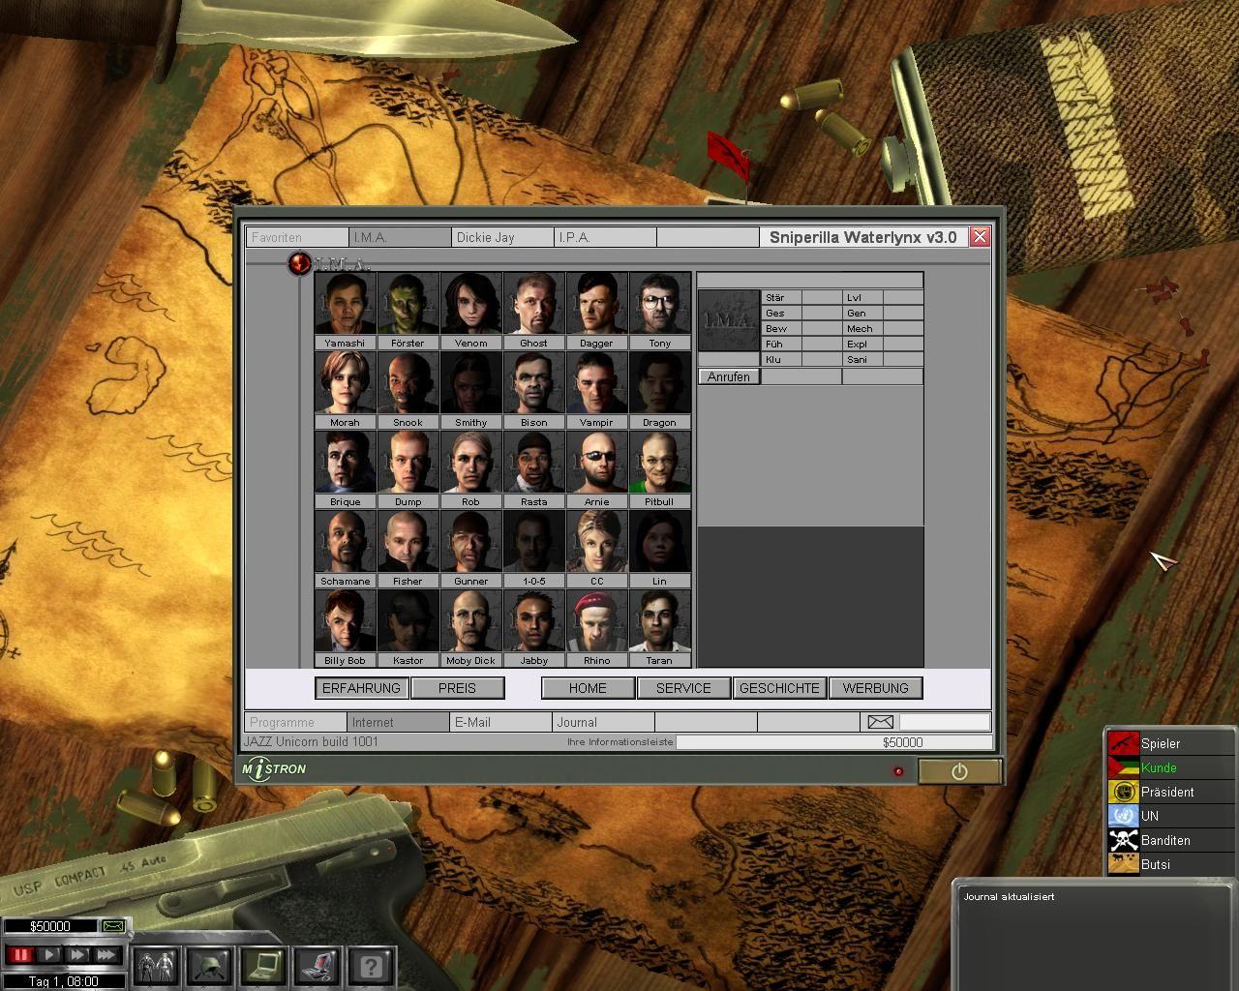Viewport: 1239px width, 991px height.
Task: Open the SERVICE page
Action: click(683, 688)
